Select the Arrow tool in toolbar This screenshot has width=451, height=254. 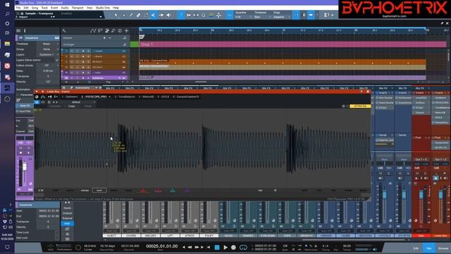tap(116, 15)
